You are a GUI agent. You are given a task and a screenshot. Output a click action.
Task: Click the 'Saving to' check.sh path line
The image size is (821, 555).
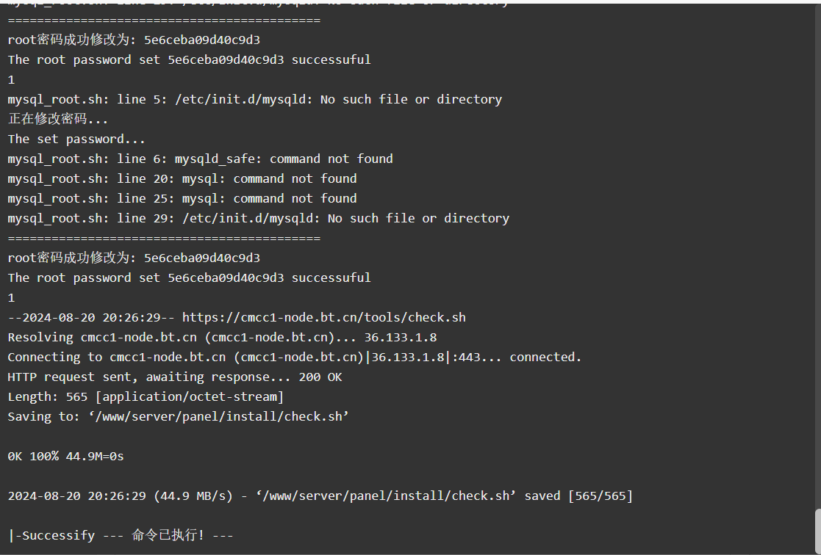(178, 417)
